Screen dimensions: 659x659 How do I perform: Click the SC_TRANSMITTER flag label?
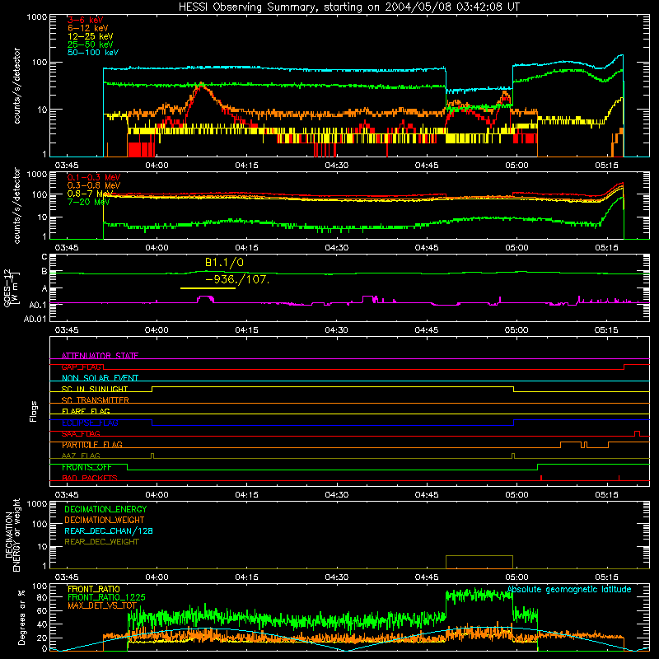(96, 400)
